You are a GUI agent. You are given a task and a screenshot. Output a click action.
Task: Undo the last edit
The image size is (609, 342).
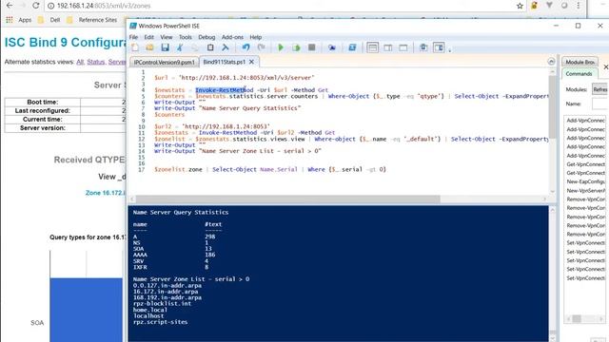point(246,47)
